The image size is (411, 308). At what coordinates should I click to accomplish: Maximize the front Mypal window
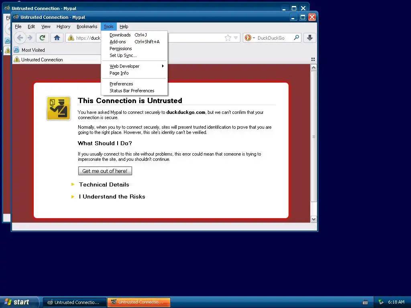pyautogui.click(x=303, y=17)
